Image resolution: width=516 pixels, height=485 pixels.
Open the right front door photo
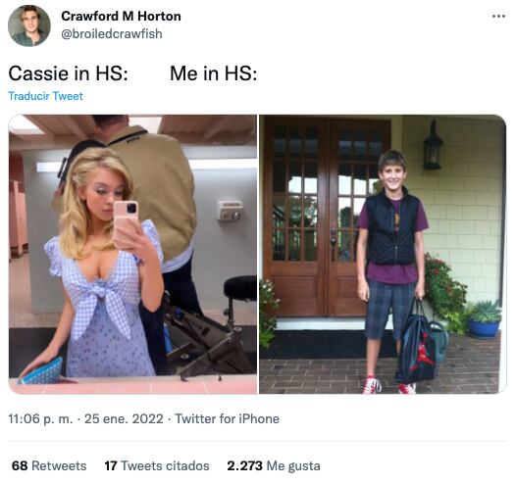[x=383, y=254]
